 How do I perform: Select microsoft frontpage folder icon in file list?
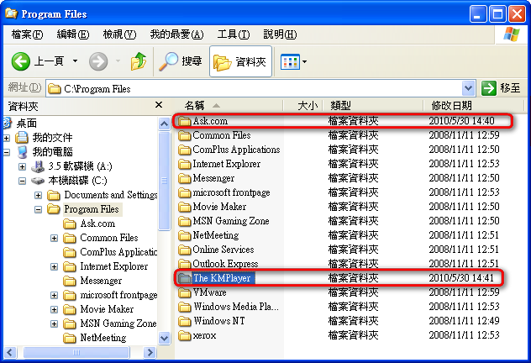[185, 192]
